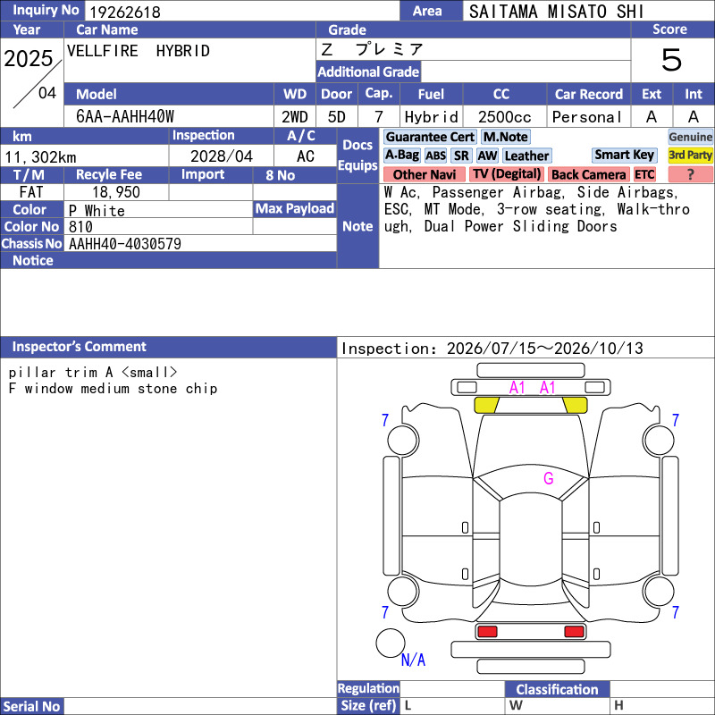Click the AC value under A/C
This screenshot has height=715, width=715.
pos(305,156)
